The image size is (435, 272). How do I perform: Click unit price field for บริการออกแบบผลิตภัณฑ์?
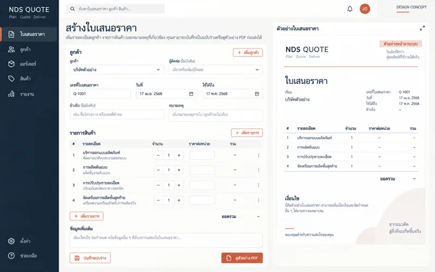point(202,155)
